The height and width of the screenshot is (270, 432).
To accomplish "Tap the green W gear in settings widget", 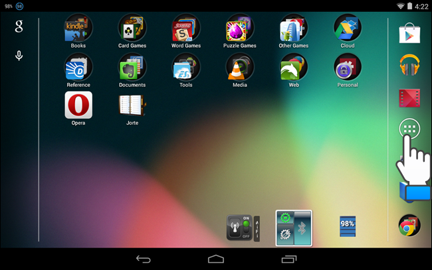I will point(285,218).
